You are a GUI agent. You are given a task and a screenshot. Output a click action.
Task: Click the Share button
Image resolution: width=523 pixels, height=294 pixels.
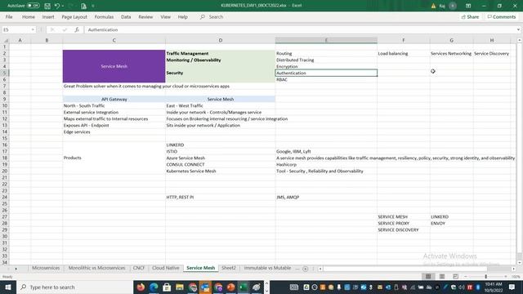pos(470,16)
